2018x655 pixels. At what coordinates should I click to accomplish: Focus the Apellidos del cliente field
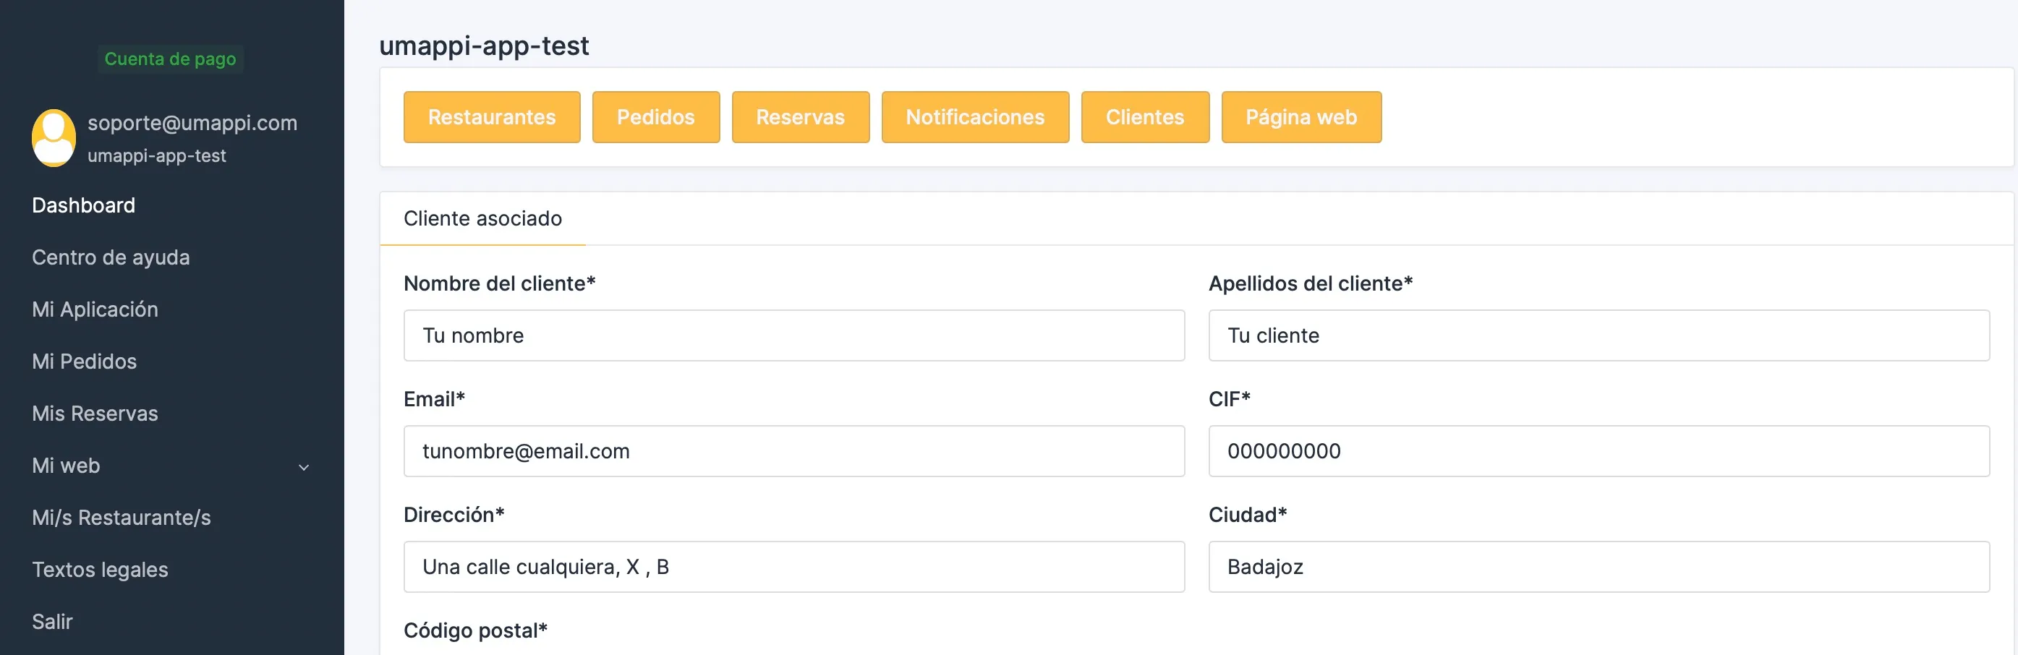pyautogui.click(x=1599, y=335)
